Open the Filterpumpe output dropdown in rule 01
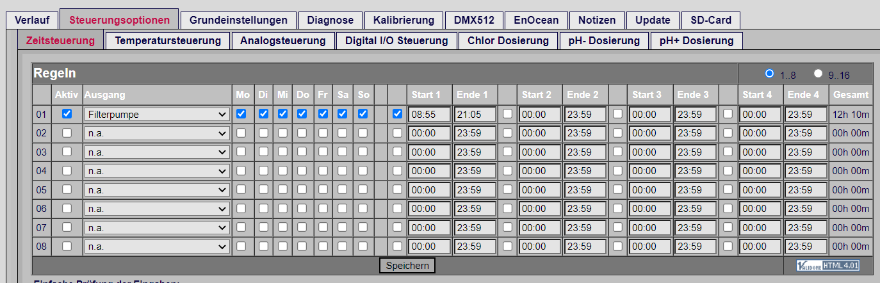The width and height of the screenshot is (880, 283). pos(156,115)
